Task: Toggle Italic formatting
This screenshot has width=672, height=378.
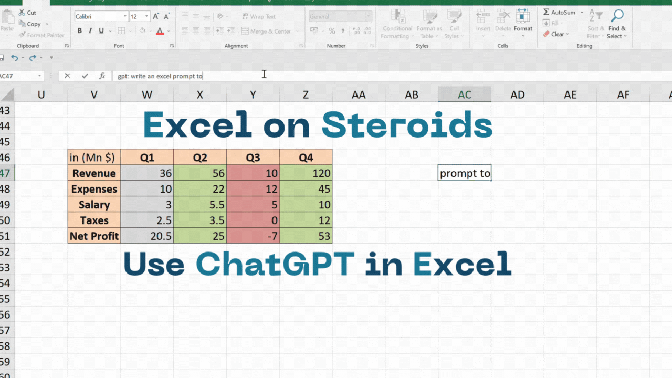Action: coord(90,31)
